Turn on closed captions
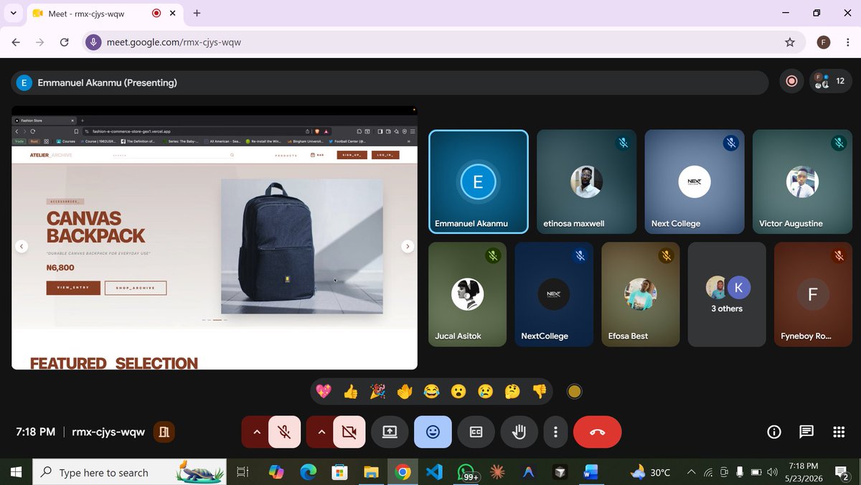 476,432
